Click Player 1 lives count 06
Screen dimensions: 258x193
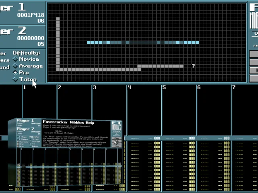(41, 21)
